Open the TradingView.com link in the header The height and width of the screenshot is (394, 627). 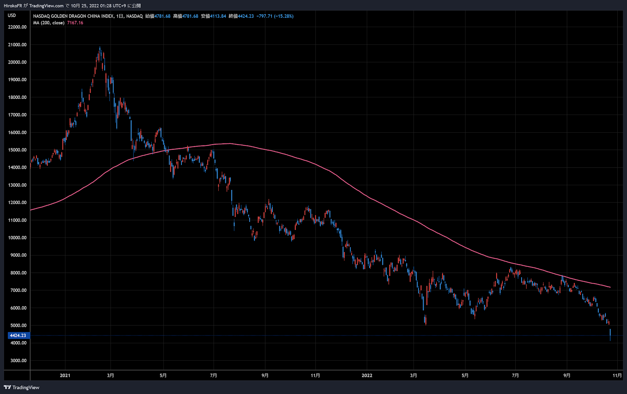pos(46,6)
